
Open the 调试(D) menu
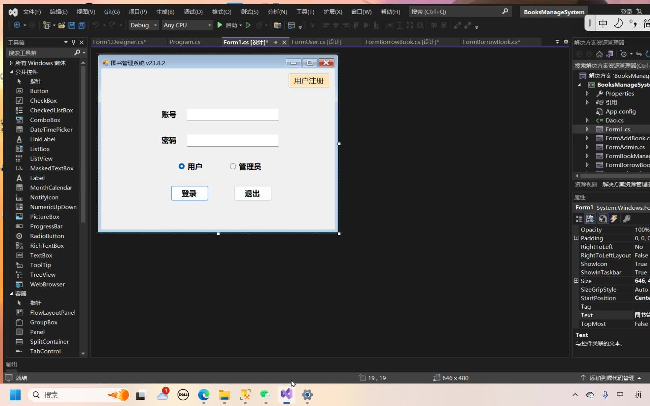(x=193, y=12)
